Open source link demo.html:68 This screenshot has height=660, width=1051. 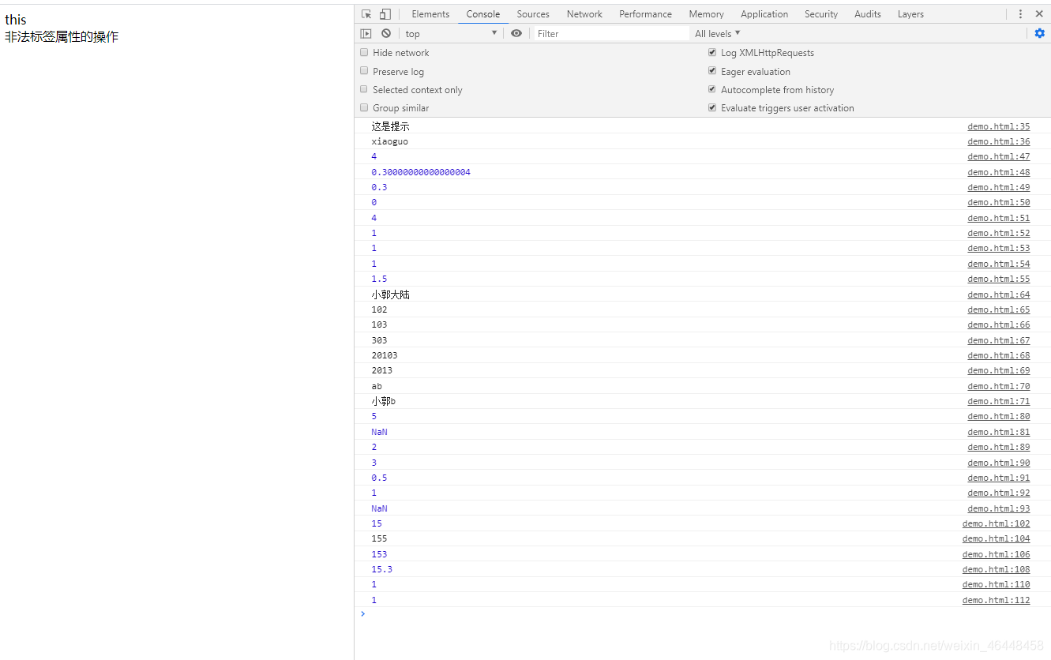(x=998, y=355)
